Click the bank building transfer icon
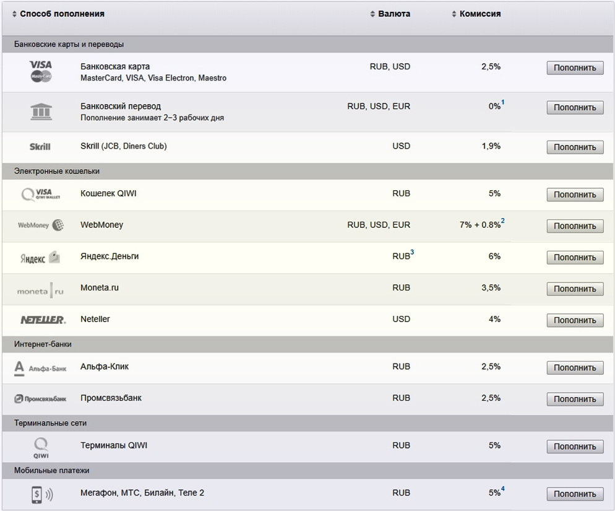This screenshot has width=615, height=511. (41, 111)
